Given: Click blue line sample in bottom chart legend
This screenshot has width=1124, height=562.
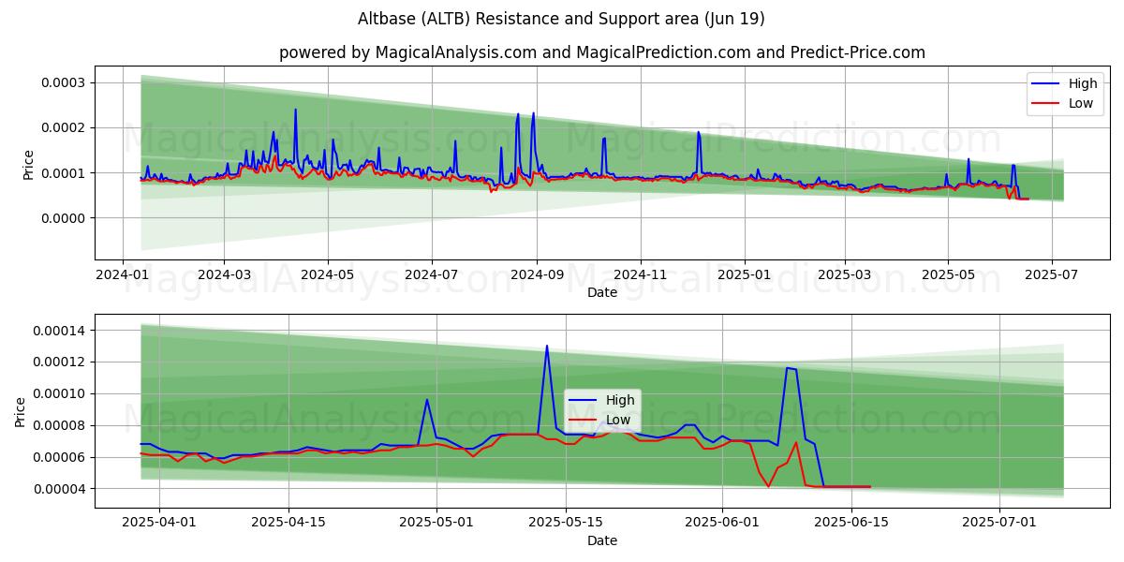Looking at the screenshot, I should pyautogui.click(x=584, y=401).
